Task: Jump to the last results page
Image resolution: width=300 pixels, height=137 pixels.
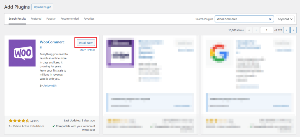Action: 294,30
